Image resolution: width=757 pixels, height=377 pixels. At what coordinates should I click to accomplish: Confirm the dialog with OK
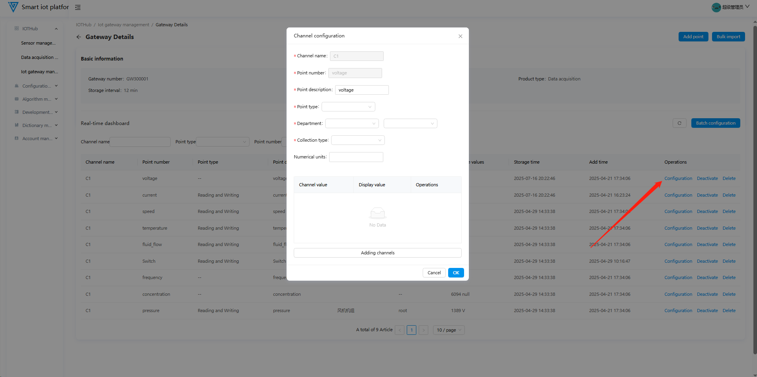click(456, 273)
